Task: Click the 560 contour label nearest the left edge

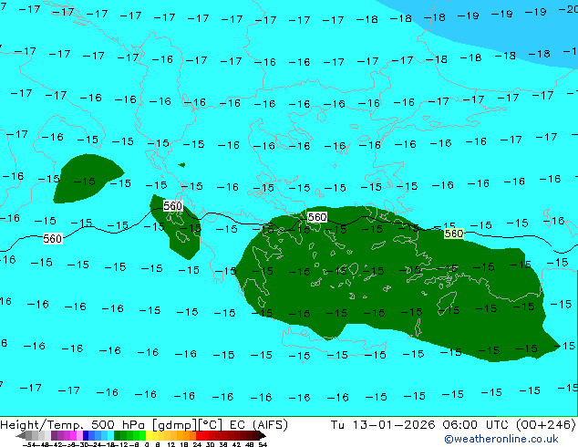Action: pos(52,239)
